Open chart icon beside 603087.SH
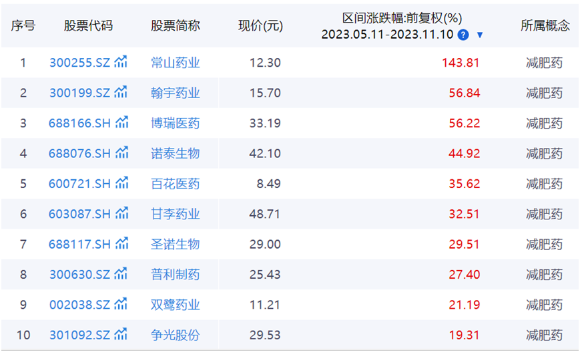Viewport: 580px width, 352px height. tap(121, 213)
